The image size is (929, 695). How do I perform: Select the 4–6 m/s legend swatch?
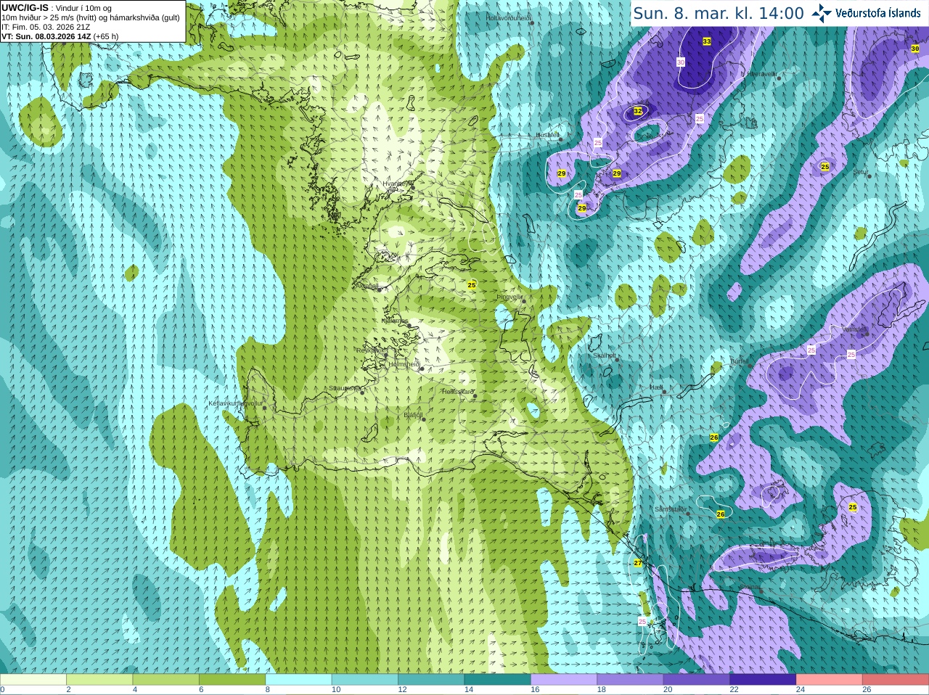pos(166,680)
